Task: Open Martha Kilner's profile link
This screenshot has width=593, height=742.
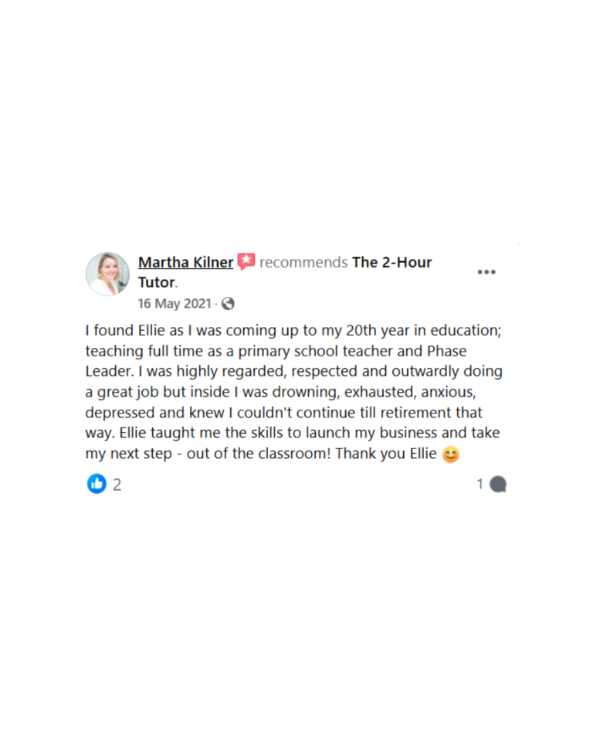Action: click(x=185, y=262)
